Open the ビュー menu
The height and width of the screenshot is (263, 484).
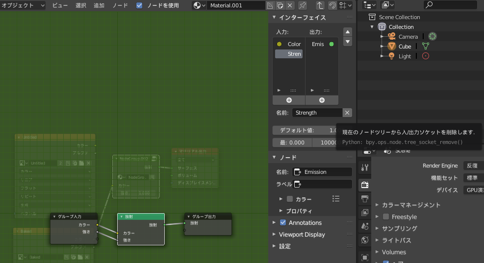[x=59, y=5]
